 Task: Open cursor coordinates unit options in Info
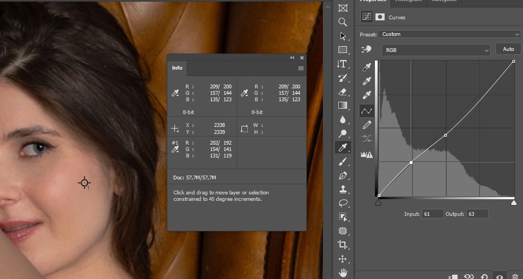click(175, 129)
